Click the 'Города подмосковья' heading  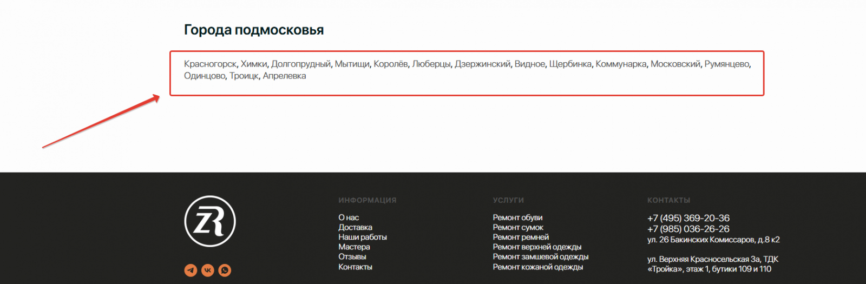coord(254,30)
